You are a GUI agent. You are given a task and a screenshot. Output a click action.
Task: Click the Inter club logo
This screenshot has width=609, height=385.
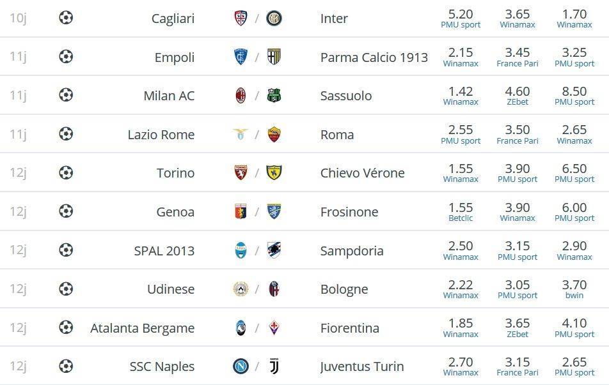click(274, 19)
